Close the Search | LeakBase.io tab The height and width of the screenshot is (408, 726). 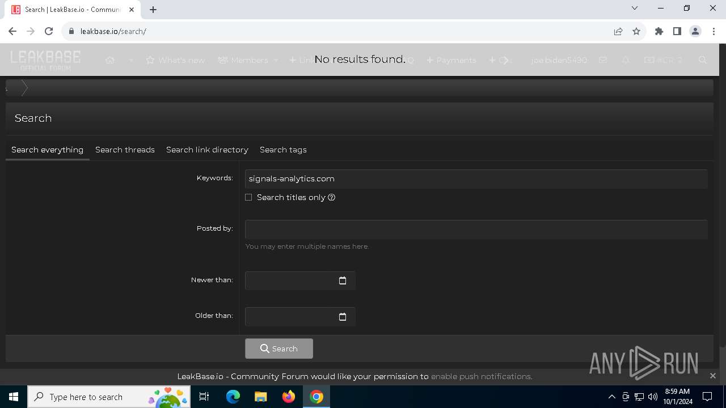coord(132,10)
